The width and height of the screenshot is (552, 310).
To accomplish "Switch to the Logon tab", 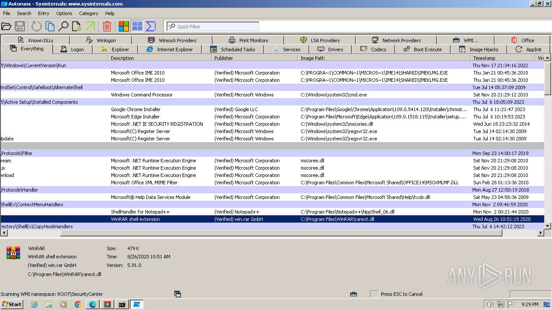I will [72, 49].
